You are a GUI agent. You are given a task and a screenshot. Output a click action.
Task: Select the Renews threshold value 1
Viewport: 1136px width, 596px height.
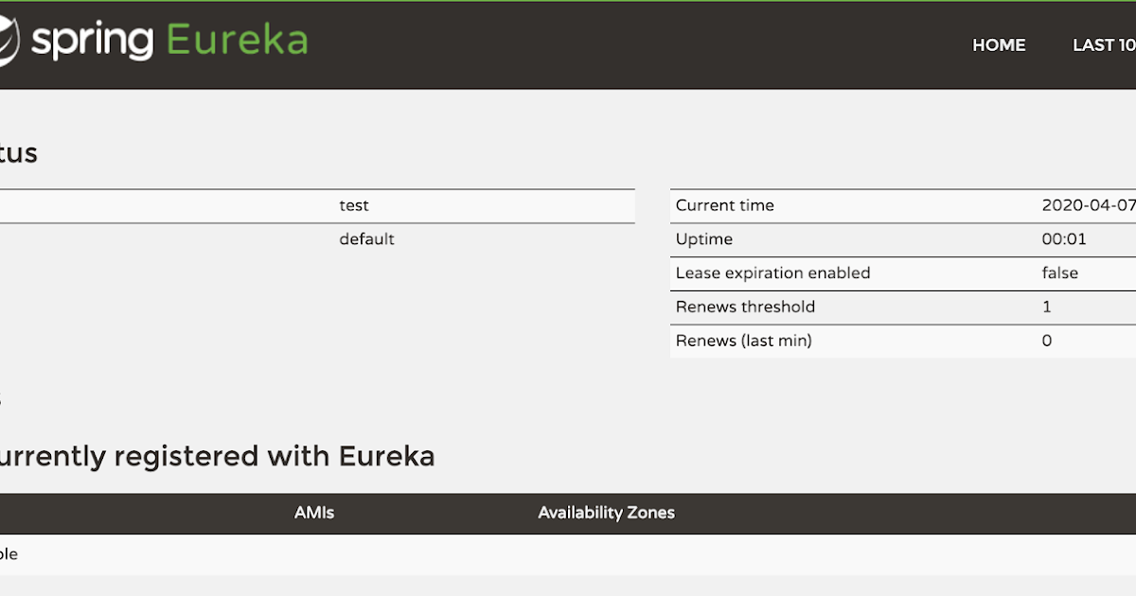1047,307
